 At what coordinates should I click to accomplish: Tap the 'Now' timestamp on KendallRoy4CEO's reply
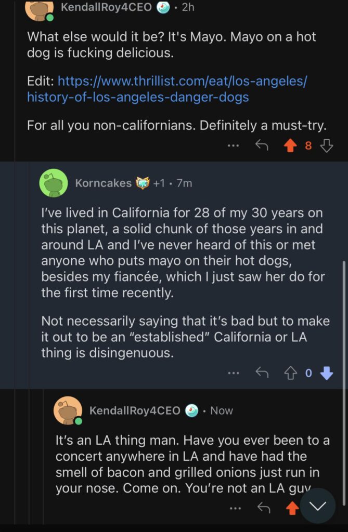pos(222,410)
